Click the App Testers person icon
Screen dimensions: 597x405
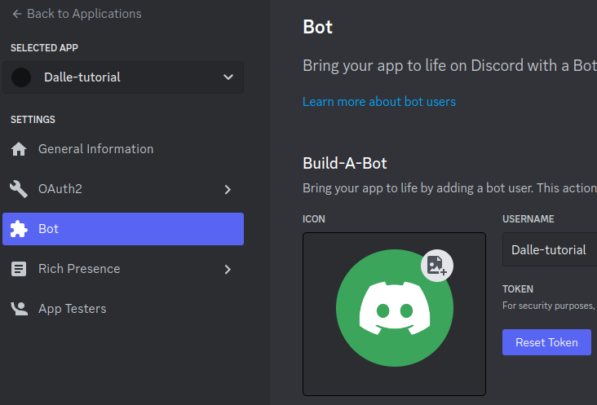click(19, 309)
